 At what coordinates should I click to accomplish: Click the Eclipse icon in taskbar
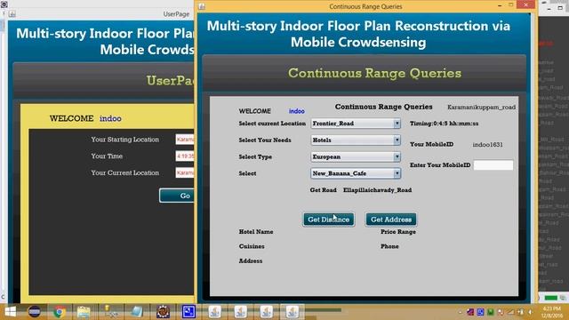point(34,312)
